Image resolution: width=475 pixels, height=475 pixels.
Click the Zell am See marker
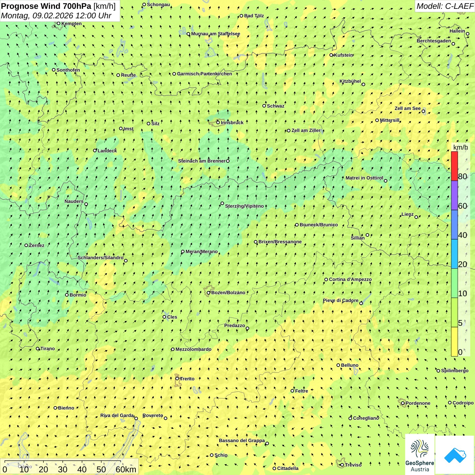[x=423, y=111]
